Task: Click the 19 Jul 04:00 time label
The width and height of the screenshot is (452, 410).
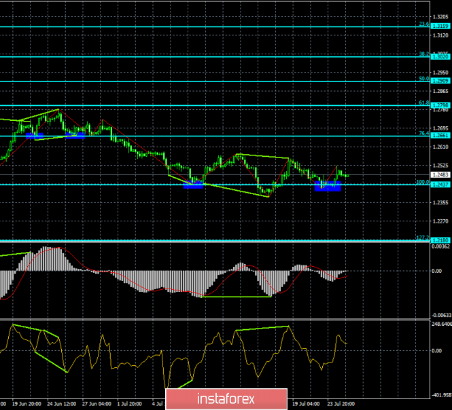Action: coord(306,404)
